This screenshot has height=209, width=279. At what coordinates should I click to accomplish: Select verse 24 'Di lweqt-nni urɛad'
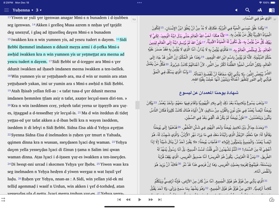(x=52, y=164)
